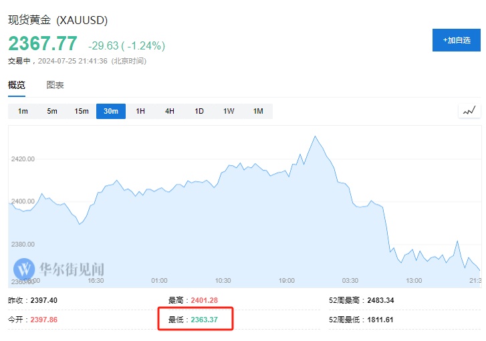The height and width of the screenshot is (341, 486).
Task: Switch to the 概览 overview tab
Action: 17,85
